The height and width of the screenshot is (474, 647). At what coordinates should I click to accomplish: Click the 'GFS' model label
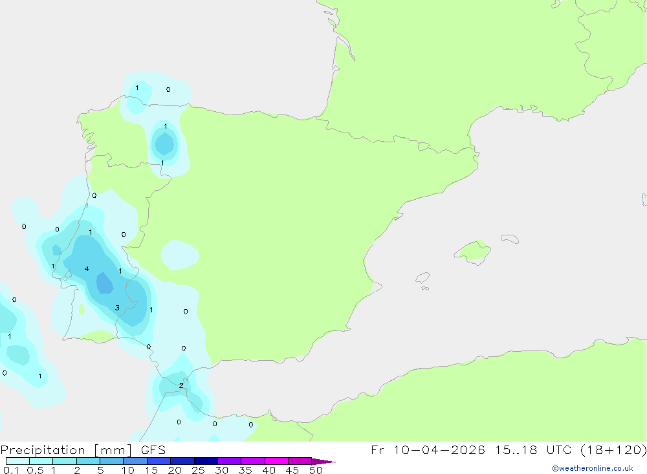[x=153, y=450]
